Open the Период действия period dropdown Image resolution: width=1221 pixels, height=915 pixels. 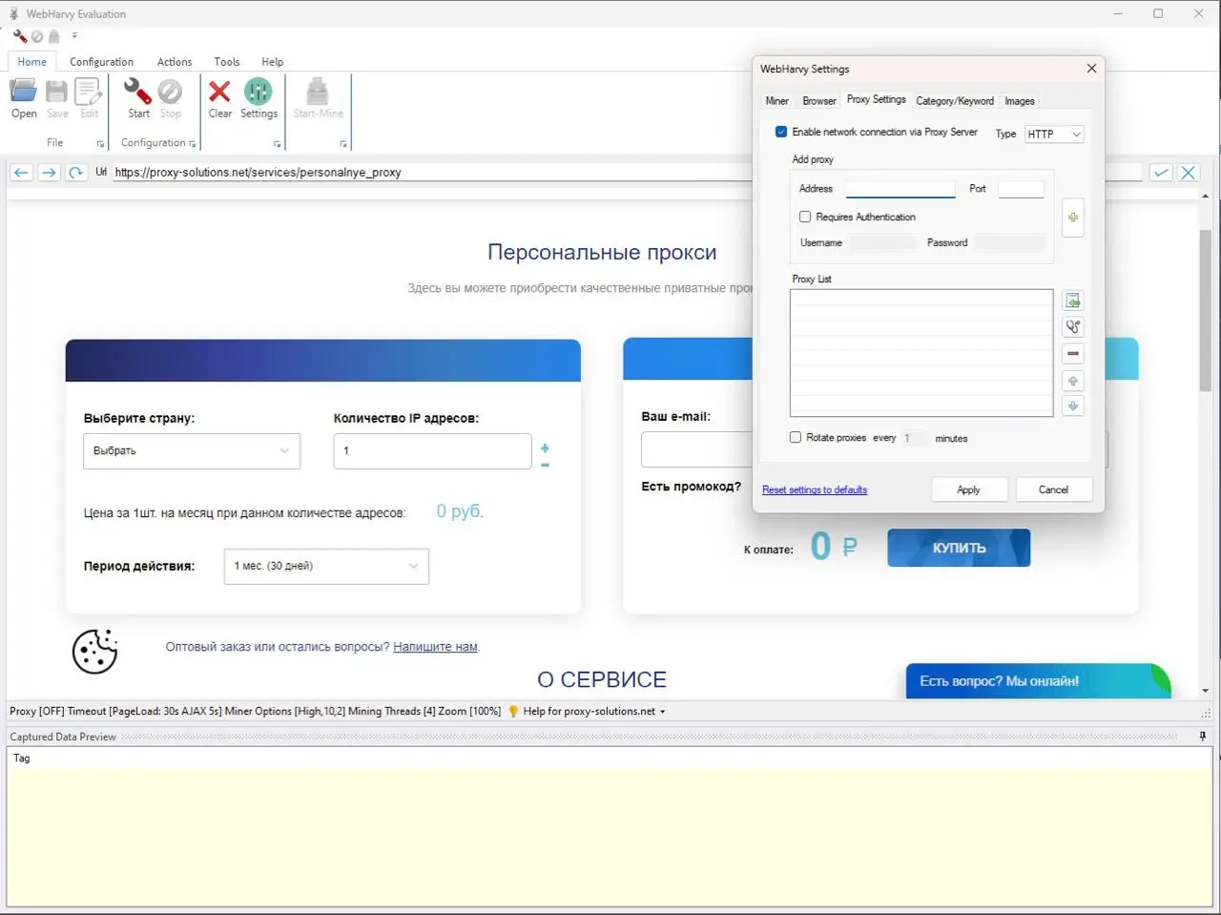(326, 566)
